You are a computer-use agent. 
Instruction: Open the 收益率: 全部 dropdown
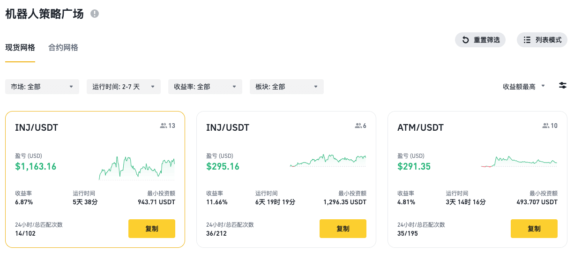click(x=205, y=87)
